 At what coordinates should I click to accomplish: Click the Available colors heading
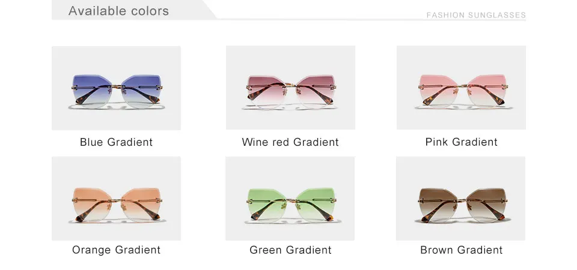tap(118, 11)
